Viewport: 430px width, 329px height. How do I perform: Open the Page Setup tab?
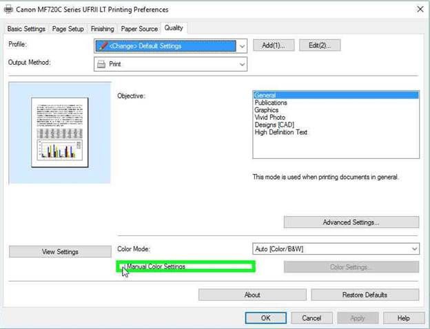(x=68, y=29)
